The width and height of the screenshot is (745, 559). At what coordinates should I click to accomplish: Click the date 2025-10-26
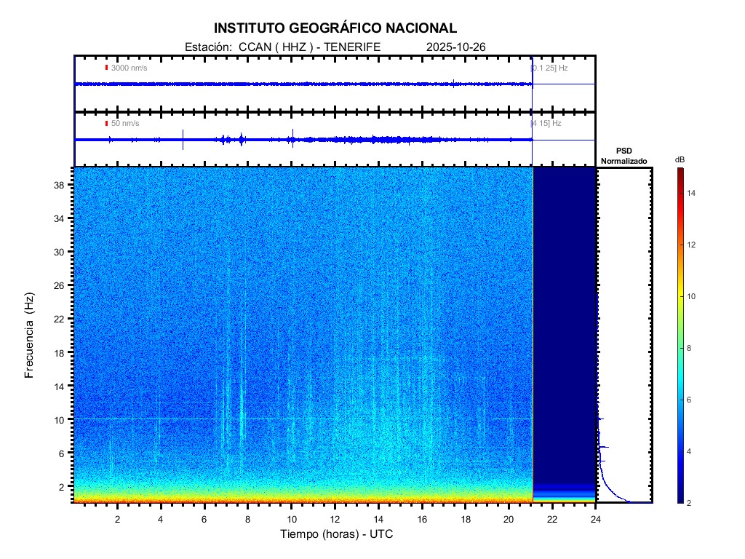tap(456, 47)
